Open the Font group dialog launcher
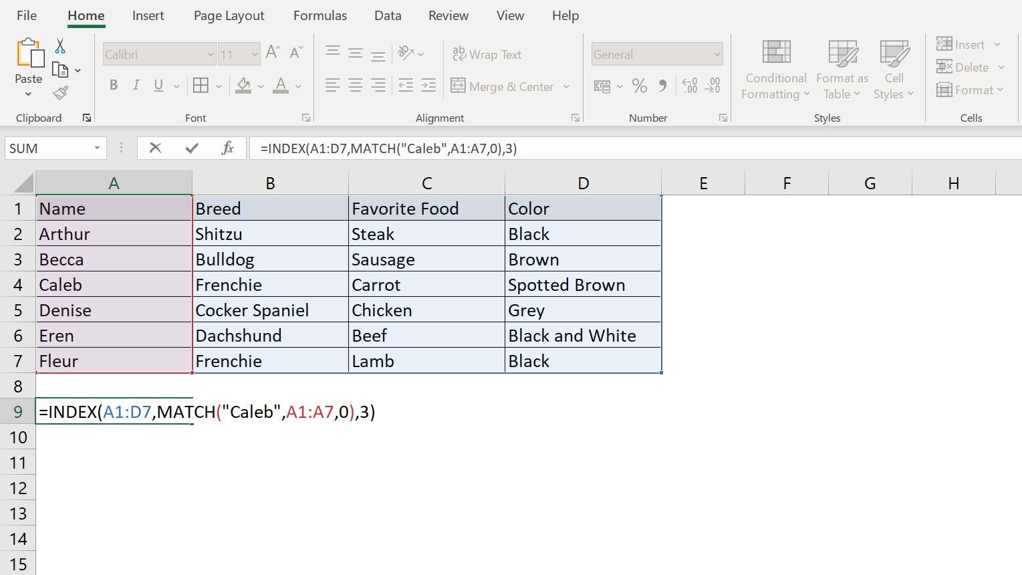This screenshot has height=575, width=1022. coord(305,117)
